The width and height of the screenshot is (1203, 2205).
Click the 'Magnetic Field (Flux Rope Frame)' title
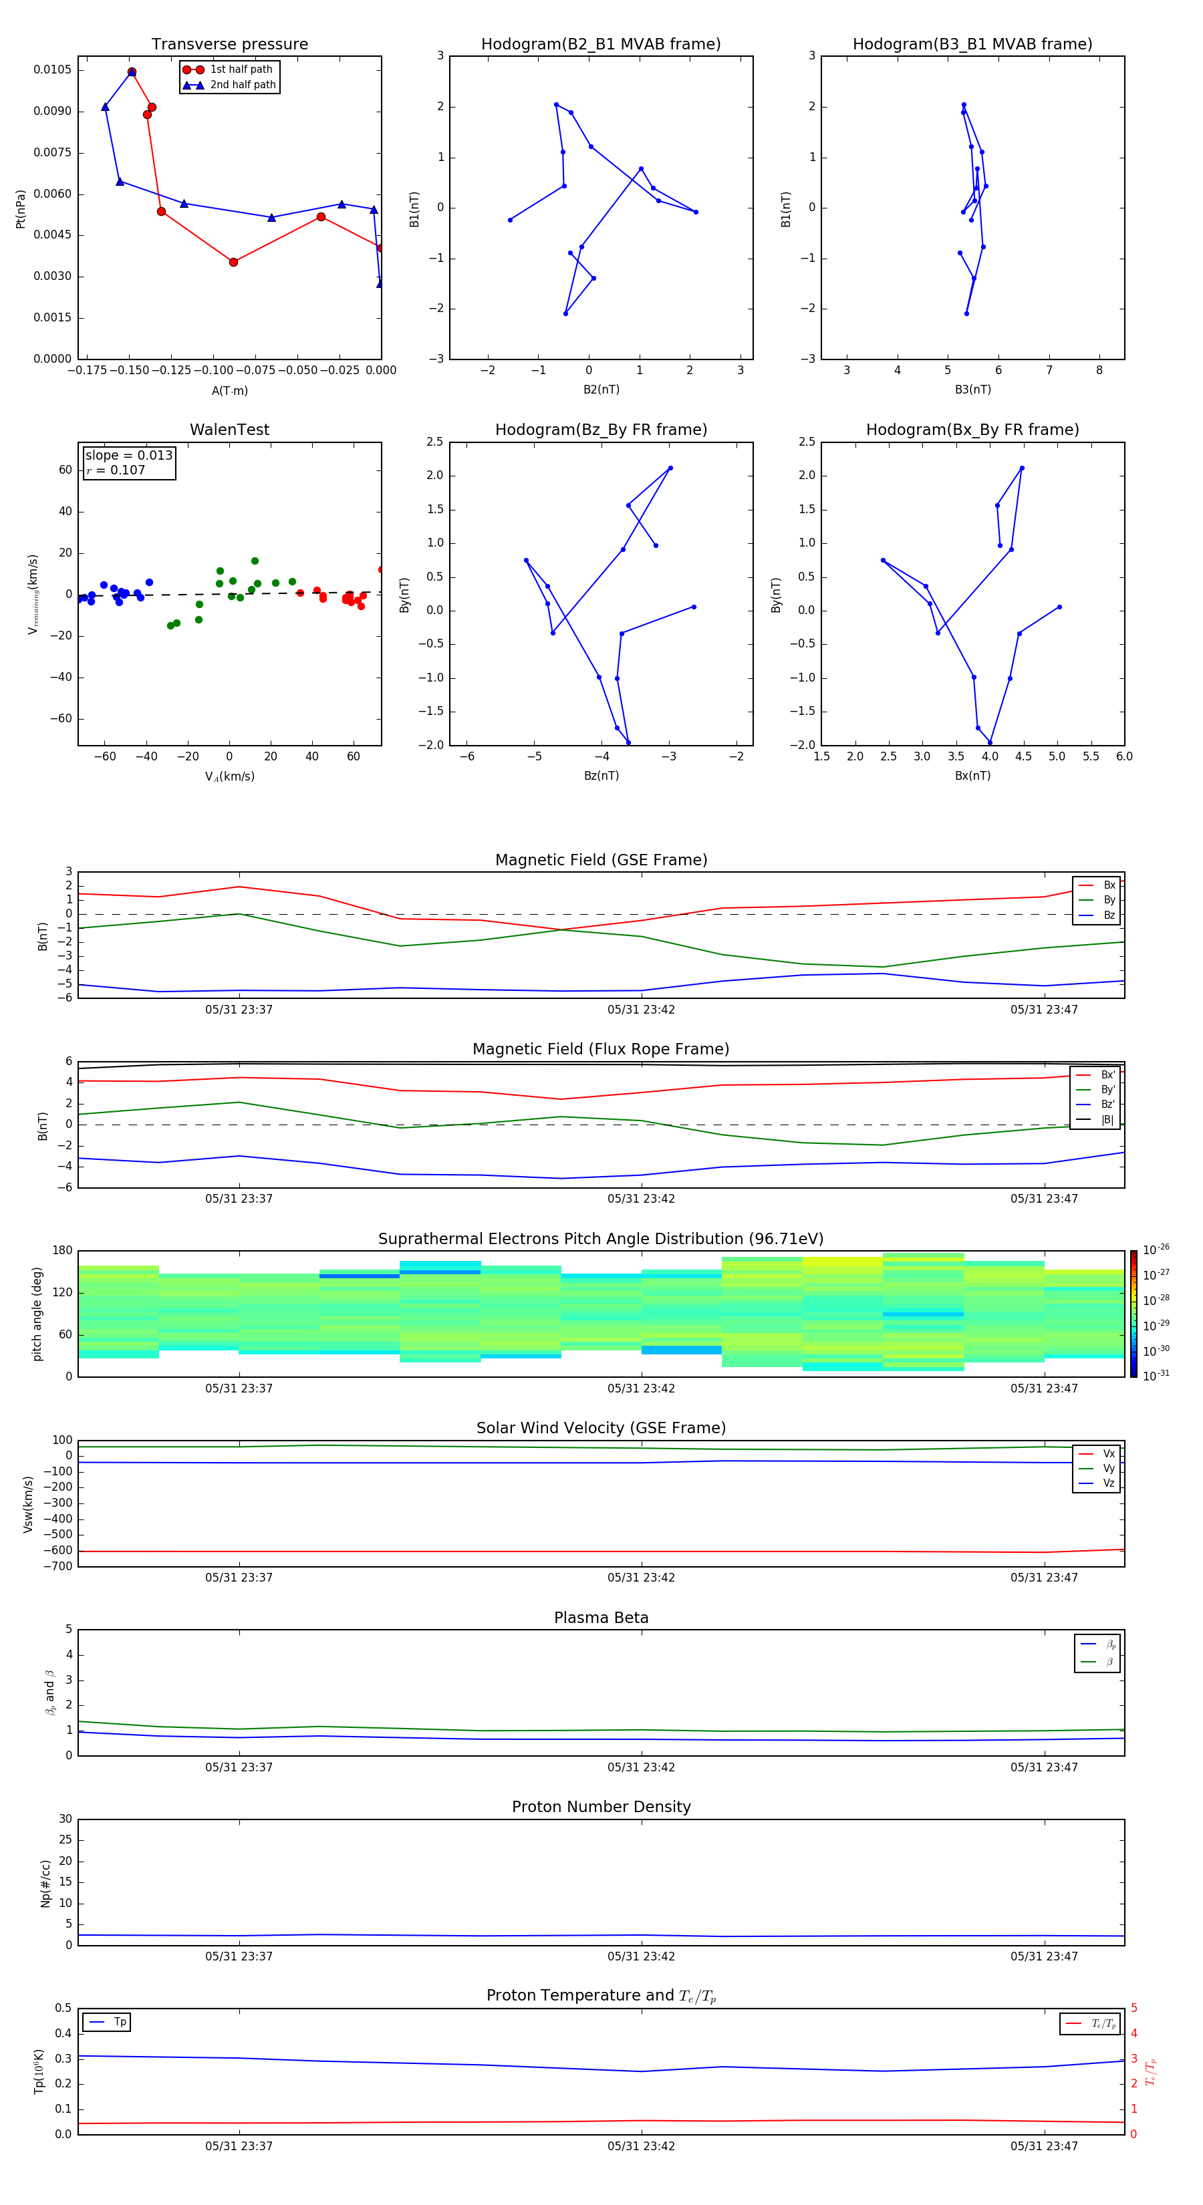601,1050
